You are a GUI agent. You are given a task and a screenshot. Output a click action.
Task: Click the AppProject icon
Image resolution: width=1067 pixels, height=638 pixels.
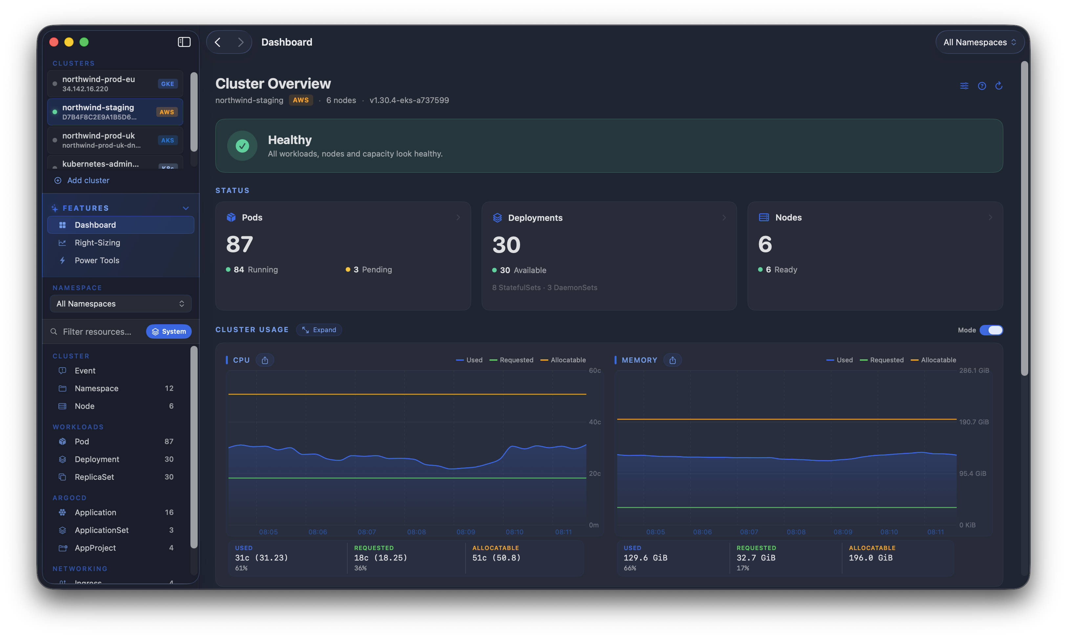coord(63,548)
